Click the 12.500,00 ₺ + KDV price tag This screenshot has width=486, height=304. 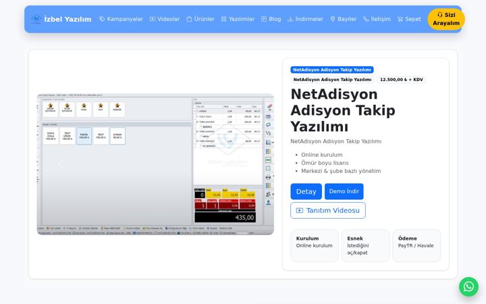402,80
